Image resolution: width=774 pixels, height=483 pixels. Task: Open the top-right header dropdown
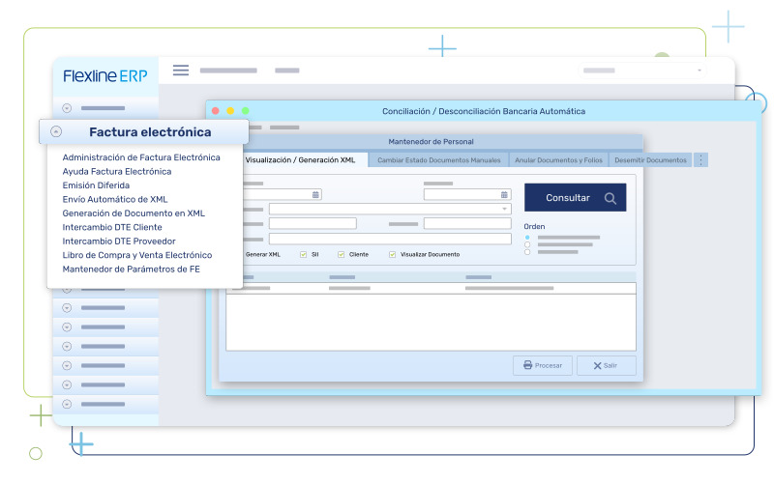(x=699, y=71)
